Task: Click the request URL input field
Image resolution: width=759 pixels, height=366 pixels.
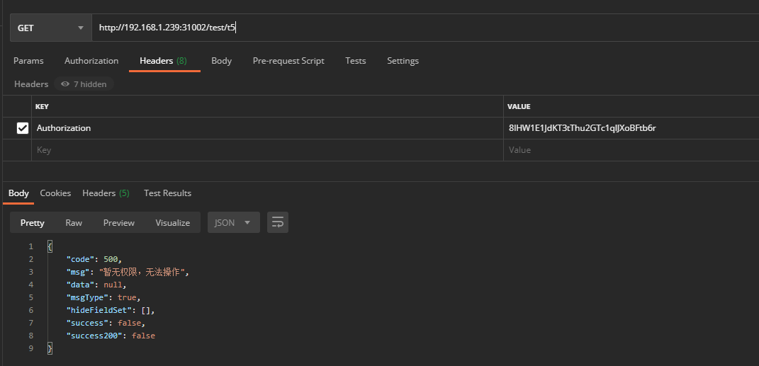Action: coord(425,28)
